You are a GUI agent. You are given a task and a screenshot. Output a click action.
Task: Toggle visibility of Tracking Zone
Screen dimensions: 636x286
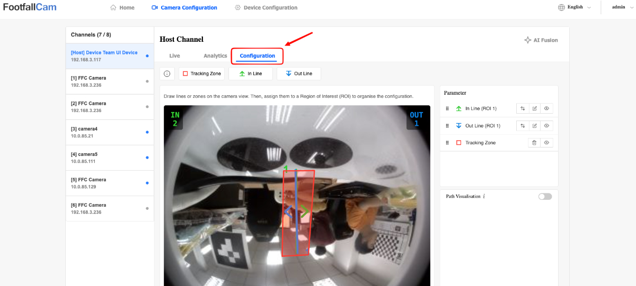547,143
